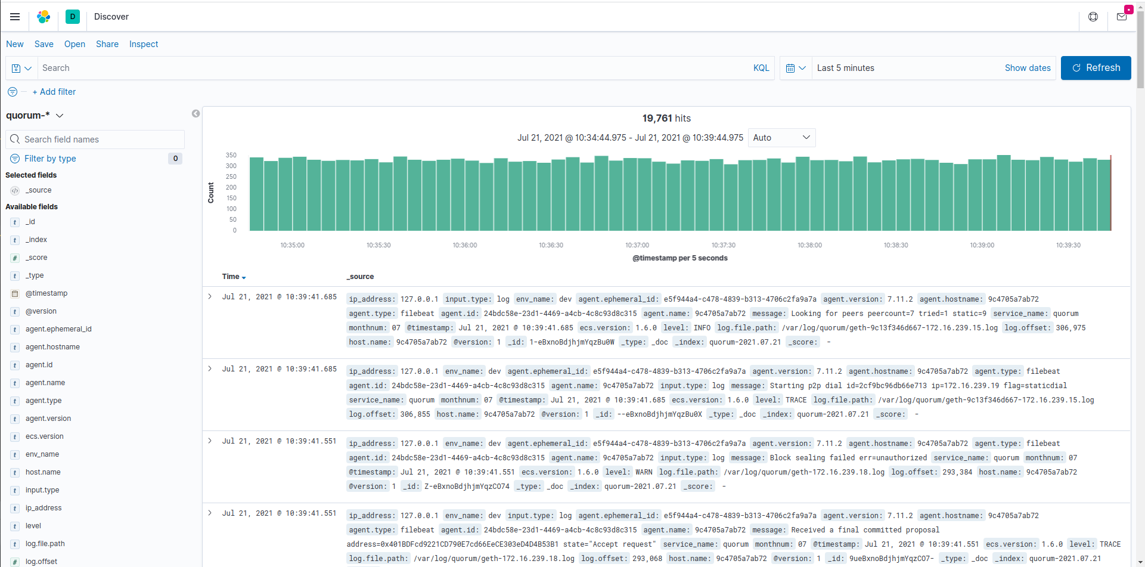Collapse the field sidebar panel
Screen dimensions: 1145x567
coord(196,114)
